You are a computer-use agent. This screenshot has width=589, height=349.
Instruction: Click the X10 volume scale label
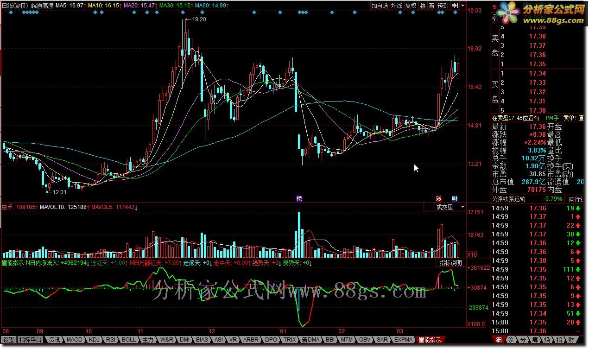click(x=472, y=255)
